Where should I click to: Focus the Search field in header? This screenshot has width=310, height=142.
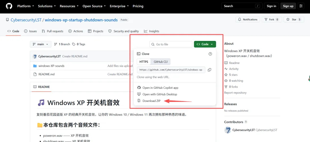[242, 6]
